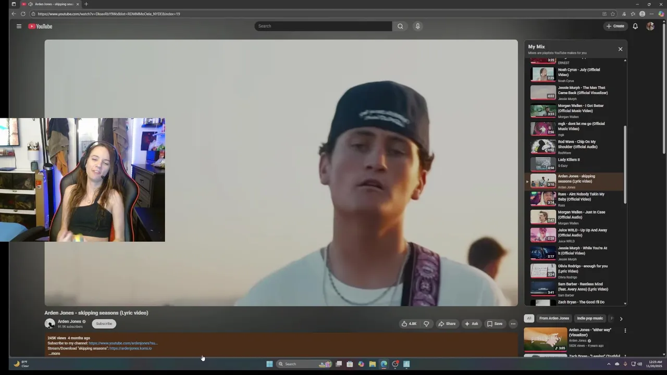
Task: Open Arden Jones channel name link
Action: 69,321
